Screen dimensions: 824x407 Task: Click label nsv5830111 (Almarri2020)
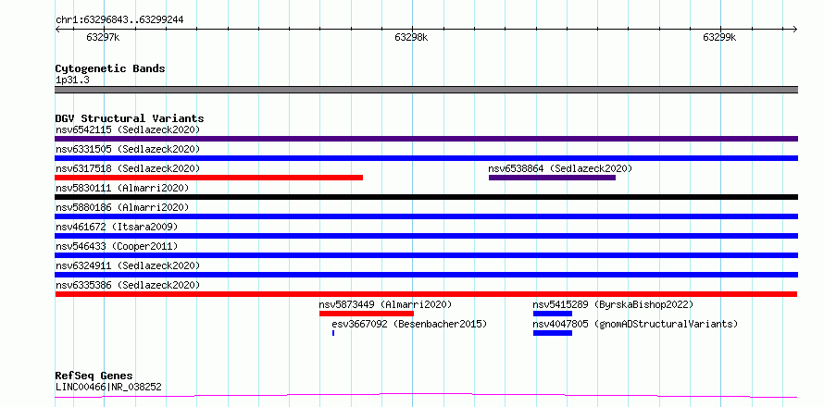click(122, 188)
